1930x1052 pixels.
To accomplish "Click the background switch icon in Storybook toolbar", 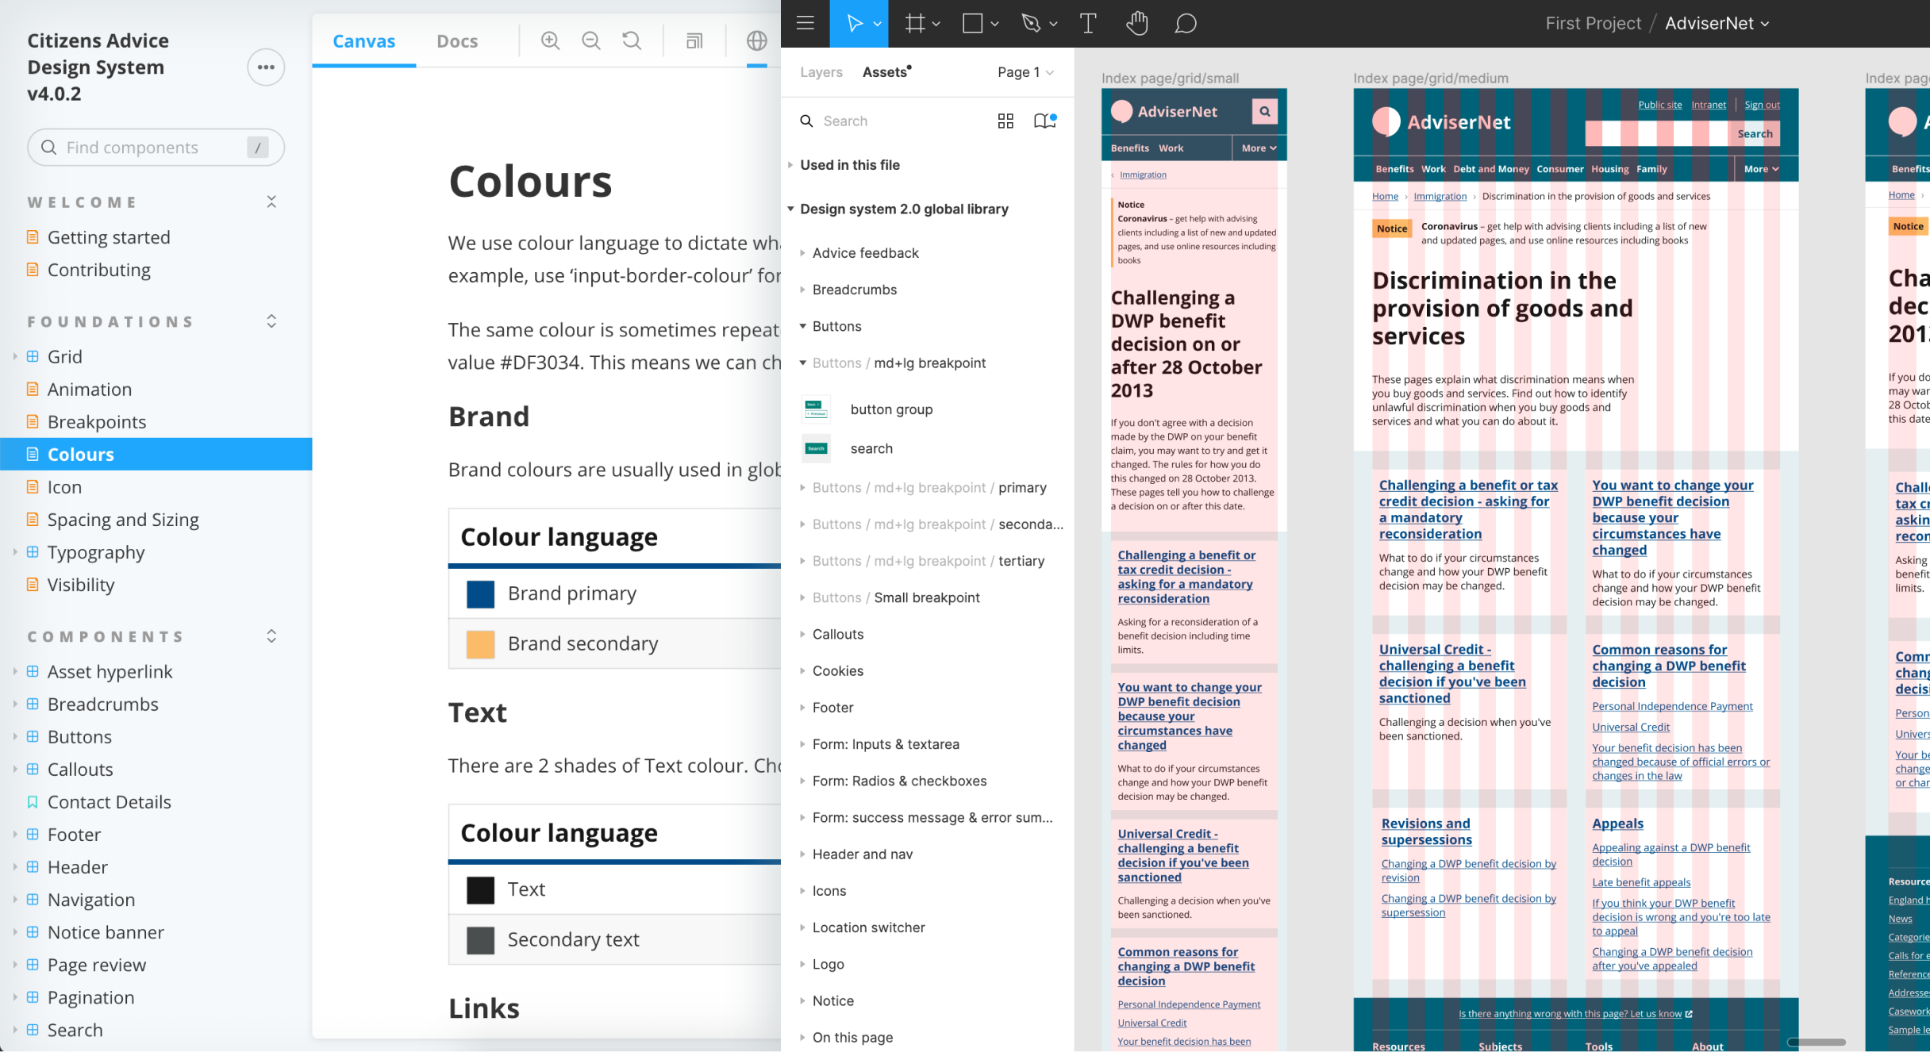I will point(694,40).
